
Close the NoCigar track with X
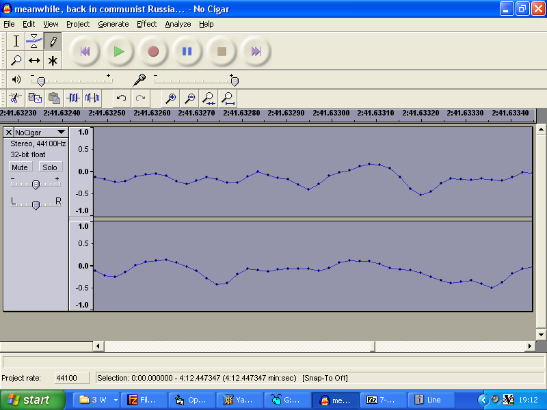pos(9,132)
